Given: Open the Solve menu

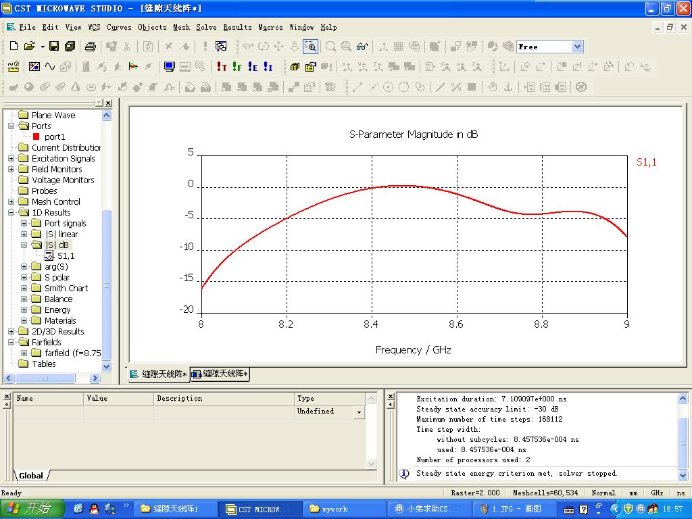Looking at the screenshot, I should 206,27.
